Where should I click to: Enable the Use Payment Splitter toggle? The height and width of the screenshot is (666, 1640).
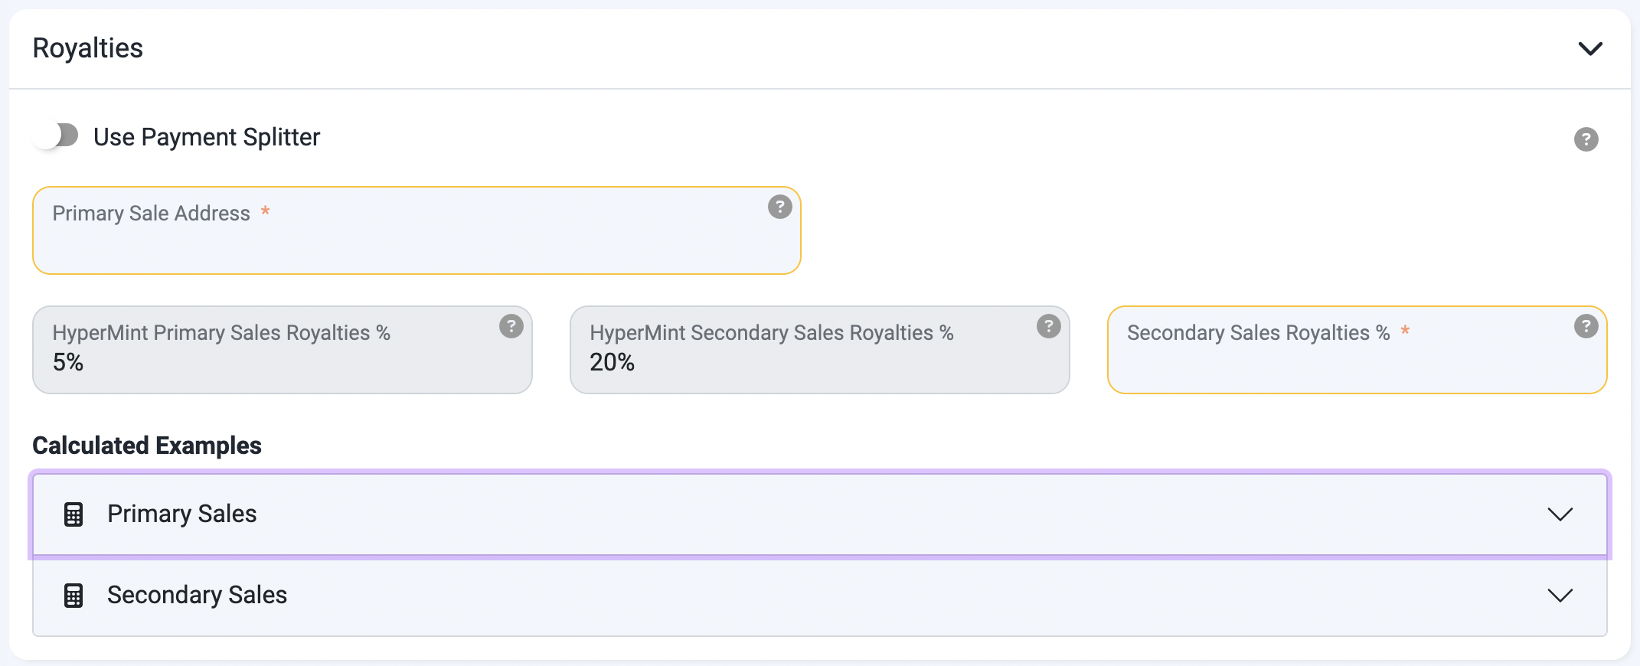tap(57, 136)
